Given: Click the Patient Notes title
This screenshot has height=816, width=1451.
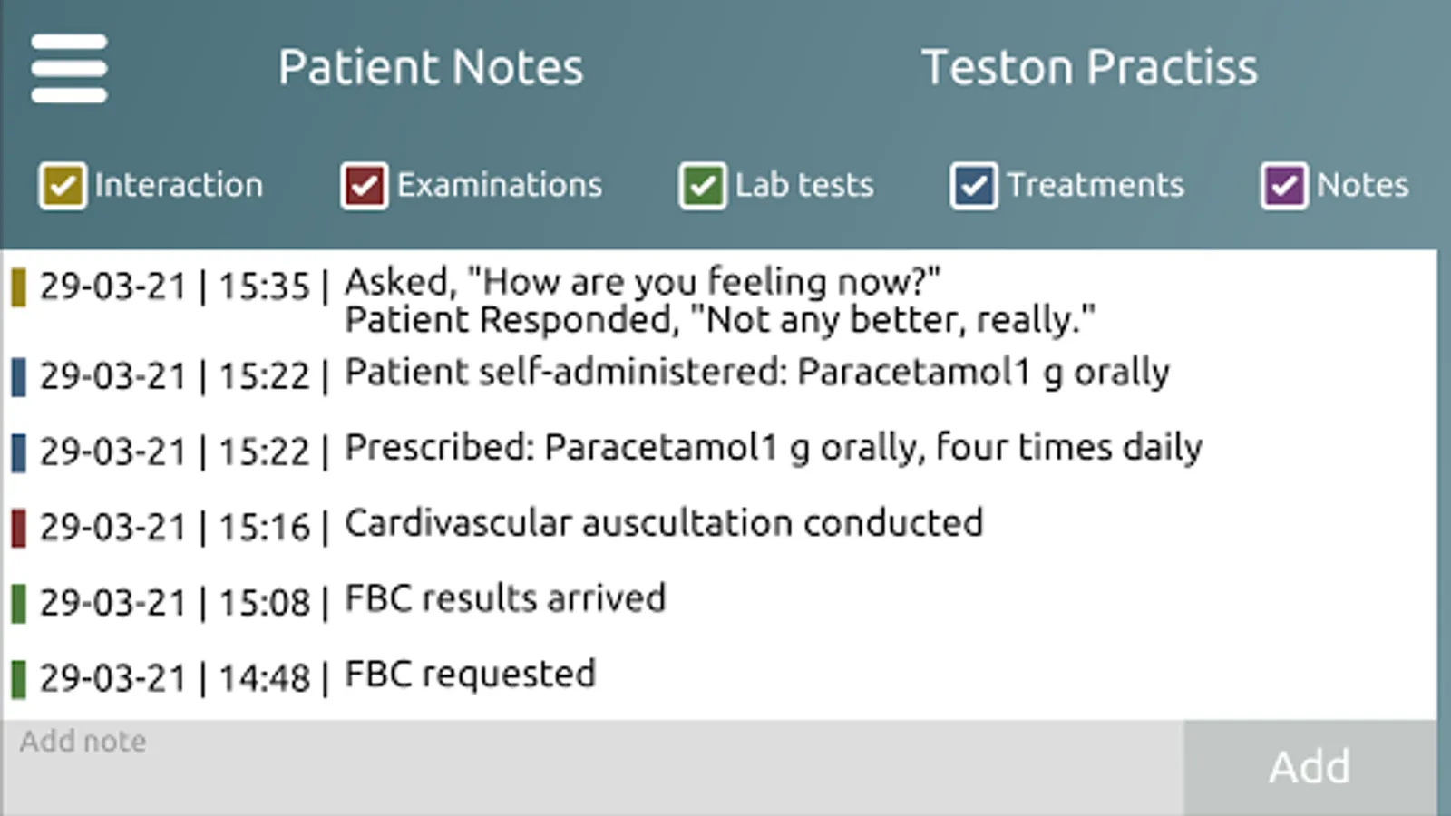Looking at the screenshot, I should click(x=431, y=68).
